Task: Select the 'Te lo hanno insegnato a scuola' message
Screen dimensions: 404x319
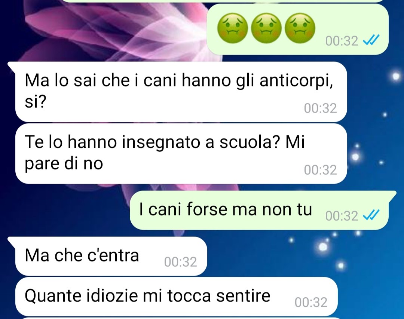Action: 181,154
